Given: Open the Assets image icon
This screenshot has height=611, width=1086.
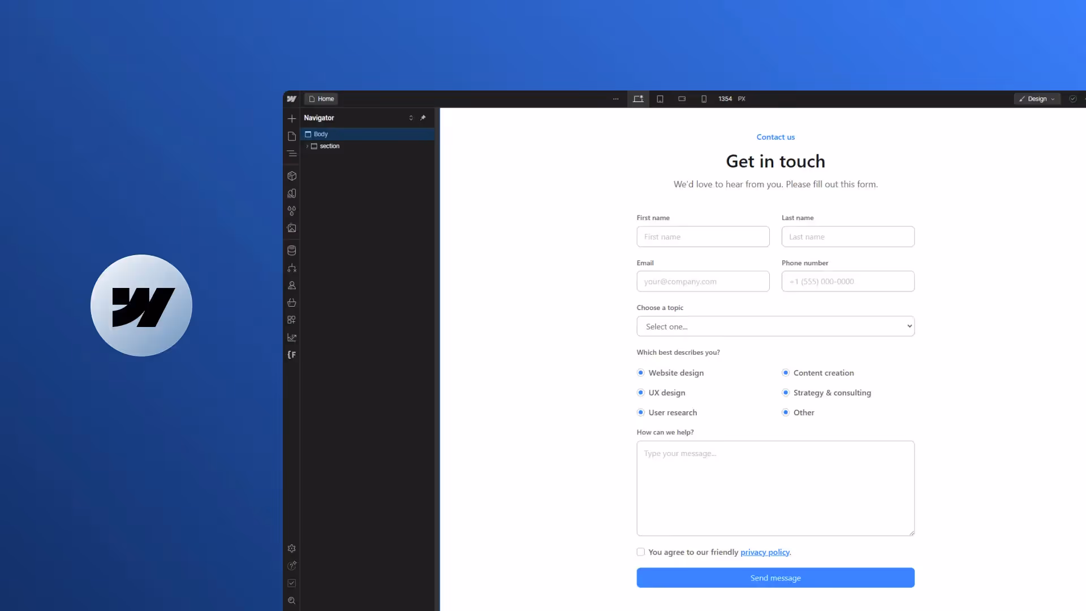Looking at the screenshot, I should coord(292,229).
